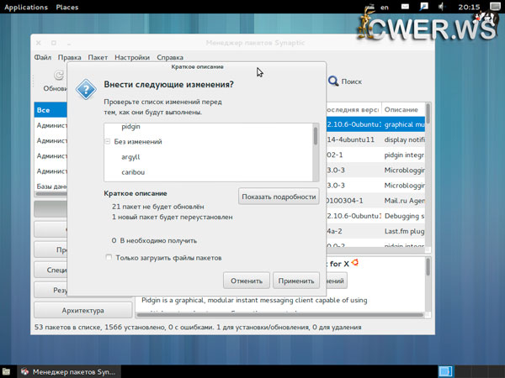Open the Файл menu

43,58
